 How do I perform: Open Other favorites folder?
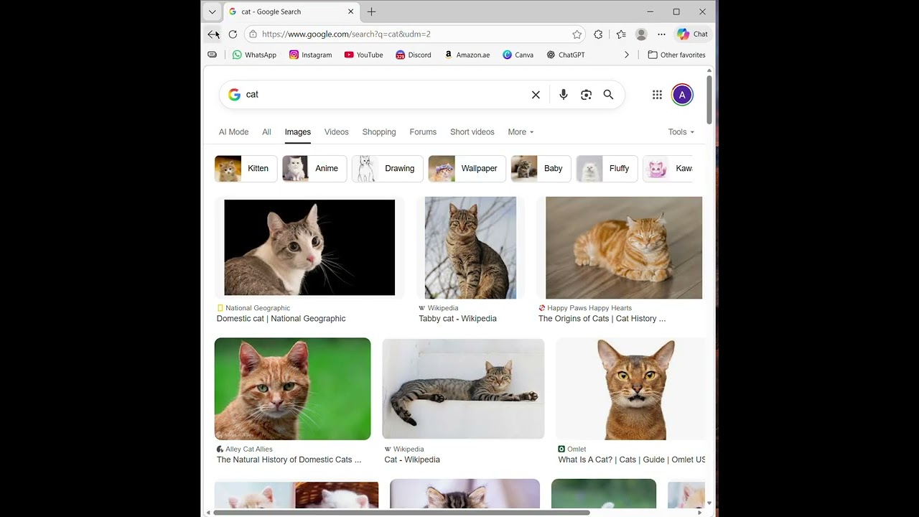(676, 55)
